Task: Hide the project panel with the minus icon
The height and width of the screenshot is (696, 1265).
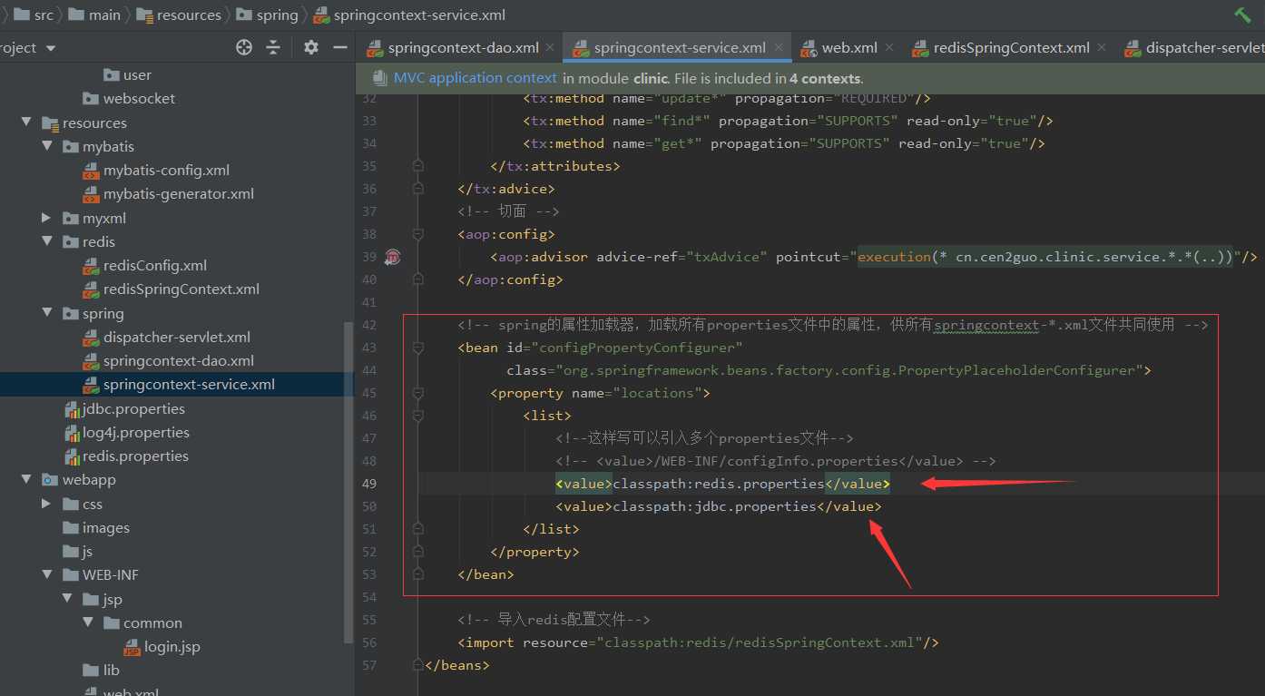Action: 340,47
